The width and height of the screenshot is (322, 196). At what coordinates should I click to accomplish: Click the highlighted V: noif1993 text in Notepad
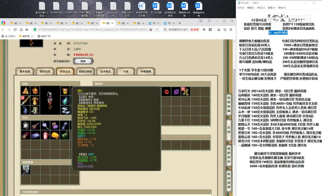pyautogui.click(x=278, y=33)
